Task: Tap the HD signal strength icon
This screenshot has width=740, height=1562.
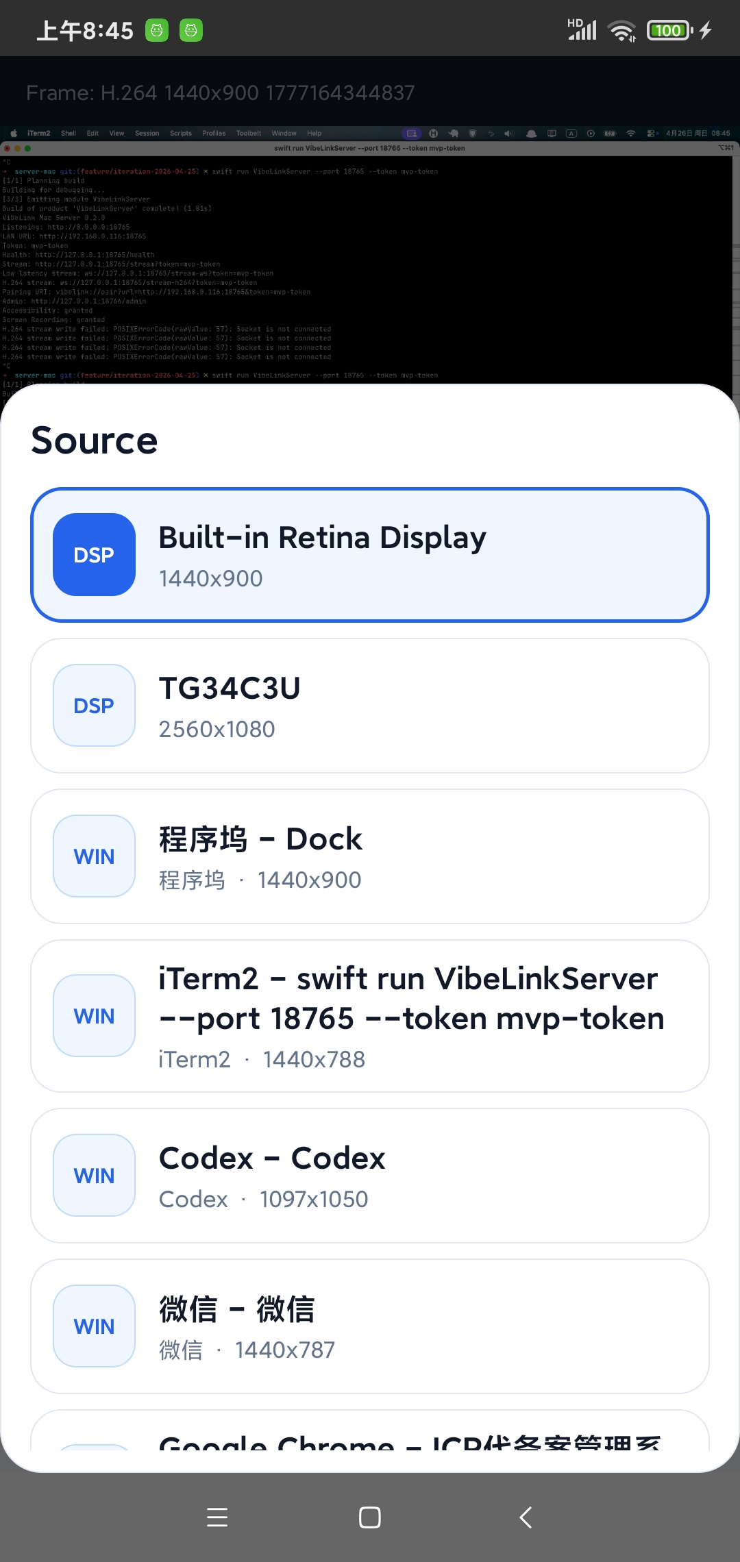Action: (x=582, y=29)
